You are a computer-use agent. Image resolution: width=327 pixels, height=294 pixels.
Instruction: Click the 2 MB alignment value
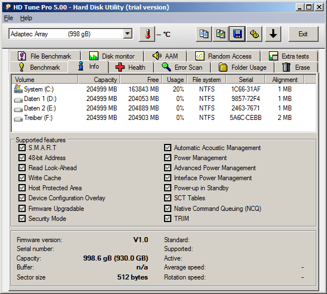tap(285, 118)
